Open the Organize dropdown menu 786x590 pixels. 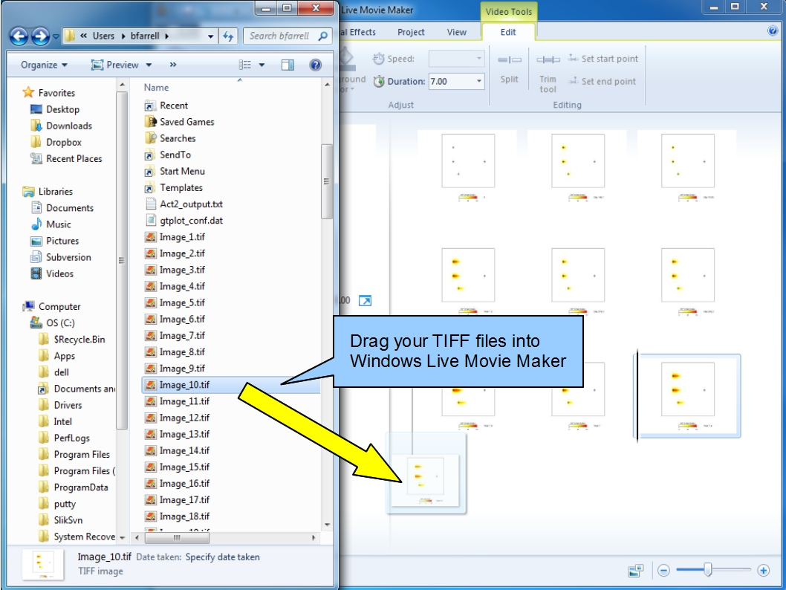44,65
